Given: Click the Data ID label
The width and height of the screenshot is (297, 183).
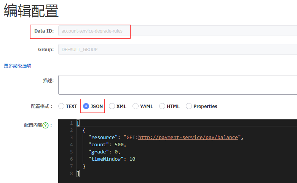Looking at the screenshot, I should (x=44, y=31).
